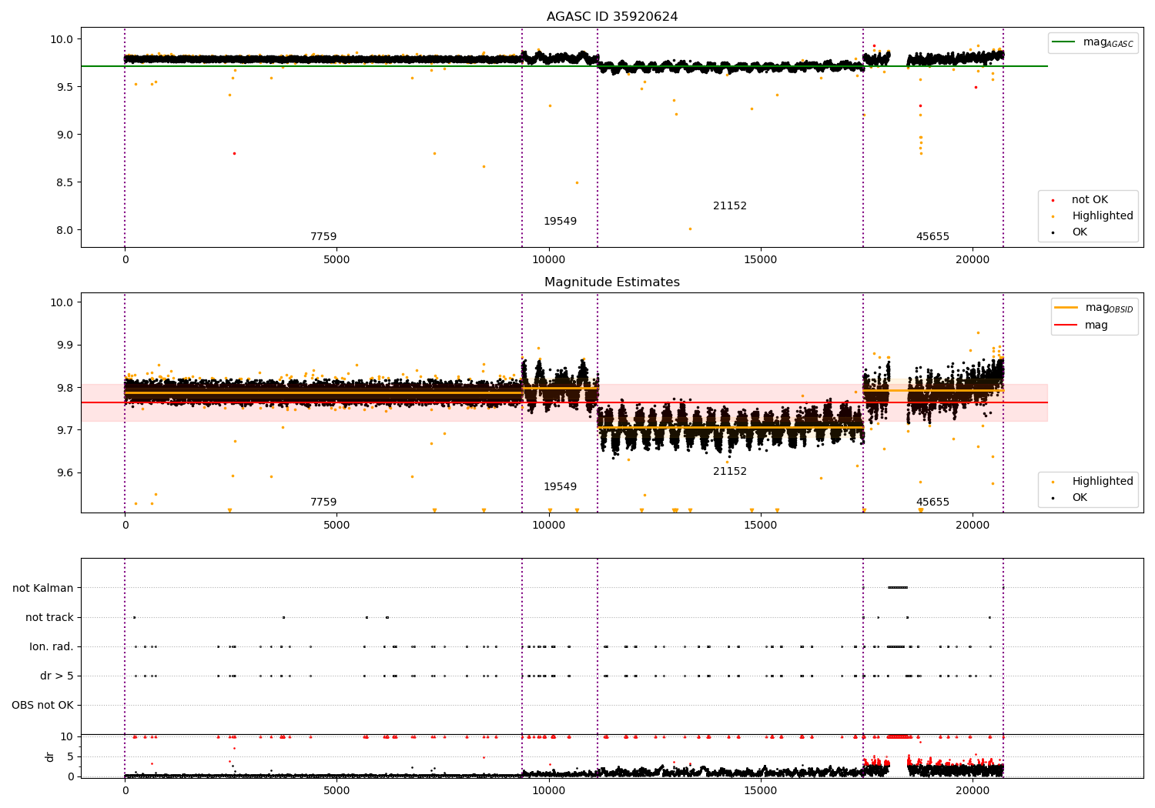Select the mag OBSID legend label
The width and height of the screenshot is (1155, 808).
click(1109, 308)
